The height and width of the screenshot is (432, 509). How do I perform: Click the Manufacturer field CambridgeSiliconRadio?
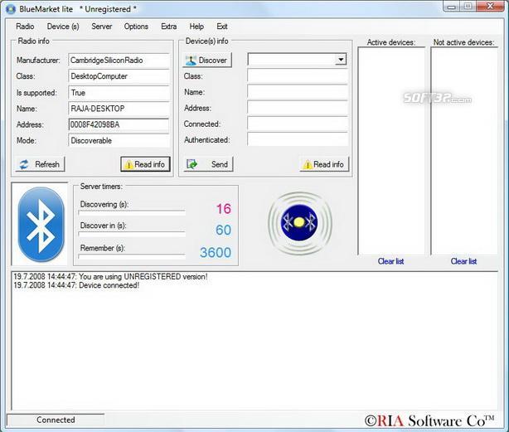pos(119,61)
